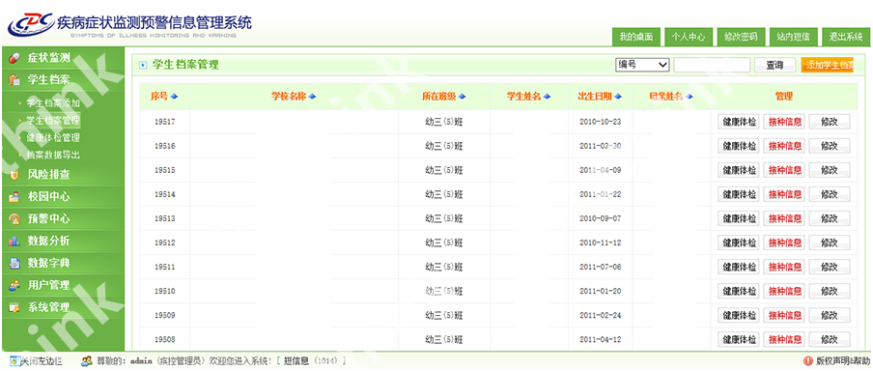Click the 版权声明&帮助 link
This screenshot has width=873, height=371.
843,361
